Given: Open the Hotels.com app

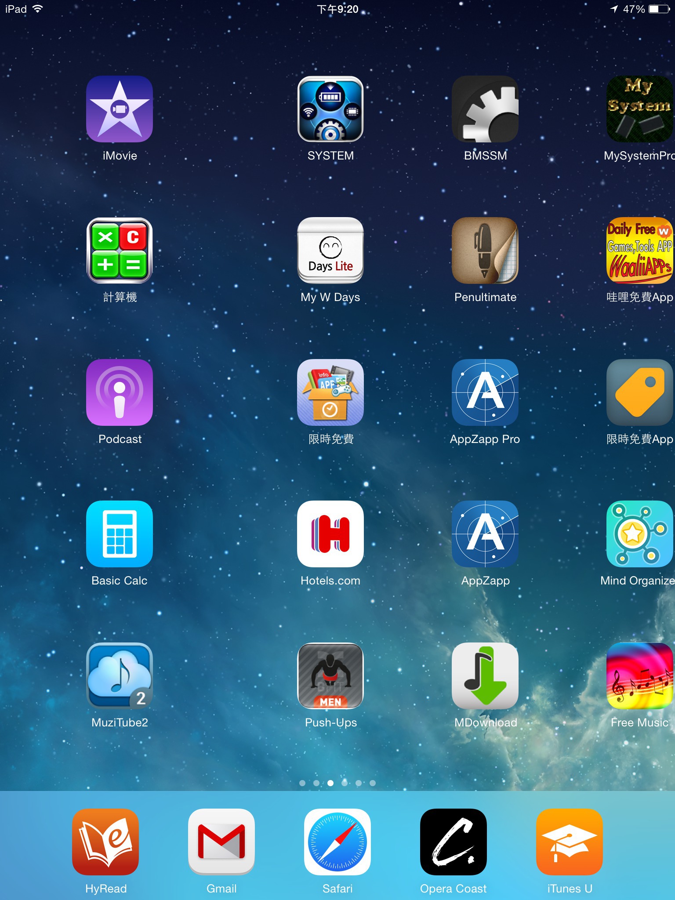Looking at the screenshot, I should click(330, 534).
